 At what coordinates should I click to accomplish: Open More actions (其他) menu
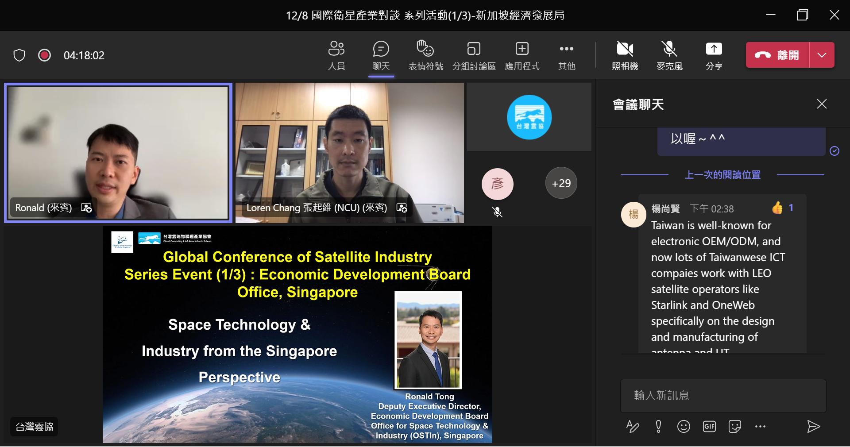567,55
